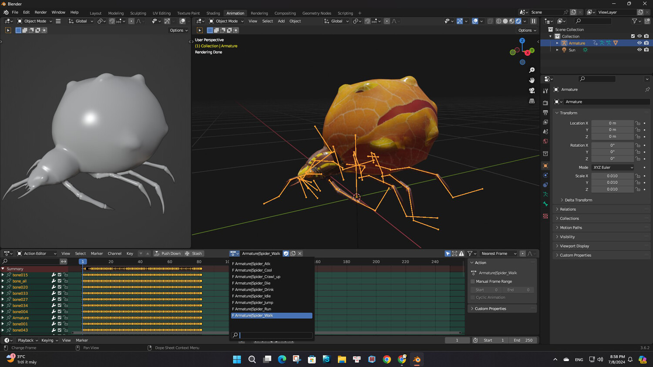Viewport: 653px width, 367px height.
Task: Enable the Manual Frame Range checkbox
Action: pyautogui.click(x=473, y=282)
